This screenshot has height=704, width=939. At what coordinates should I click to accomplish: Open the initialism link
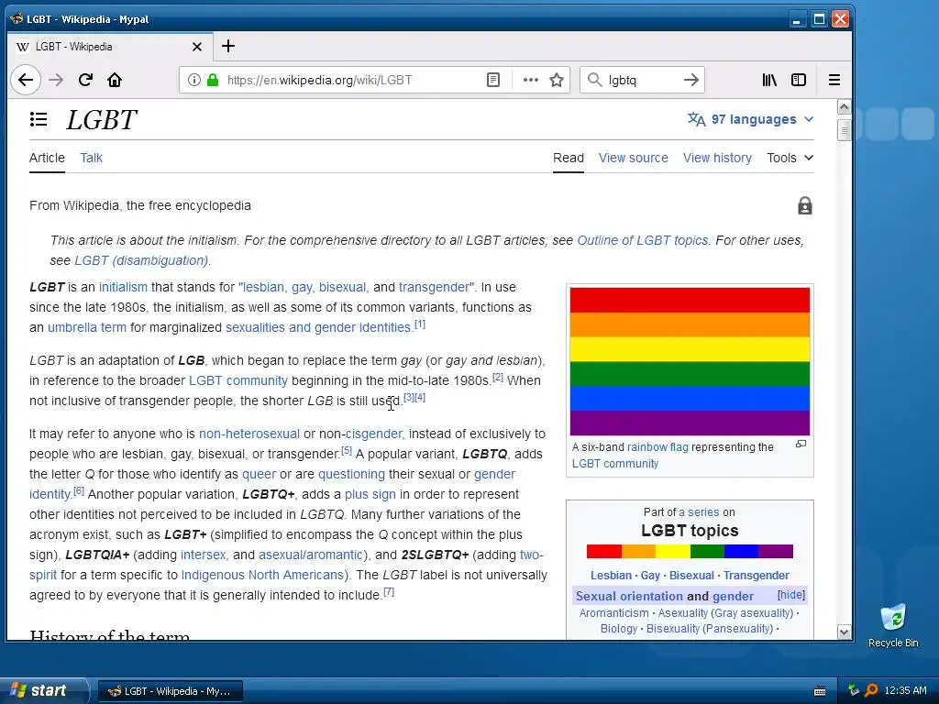123,287
